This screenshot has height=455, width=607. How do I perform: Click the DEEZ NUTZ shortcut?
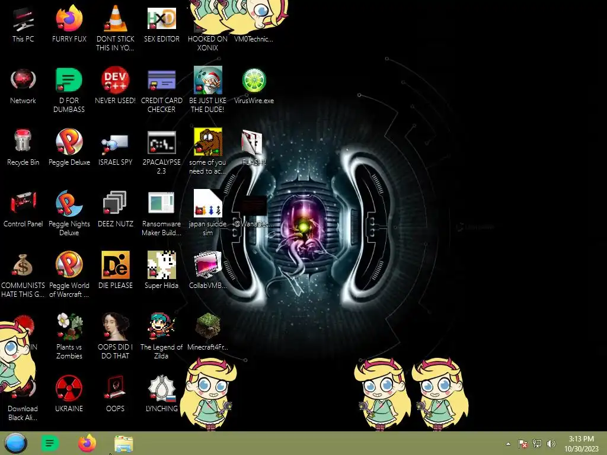pyautogui.click(x=116, y=203)
